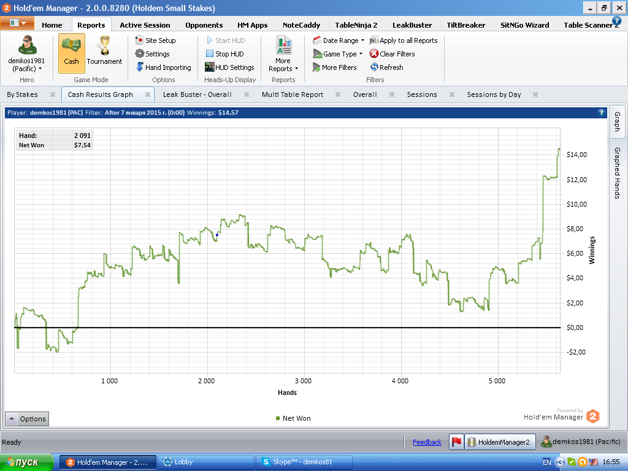Screen dimensions: 628x471
Task: Close the Sessions tab
Action: point(452,94)
